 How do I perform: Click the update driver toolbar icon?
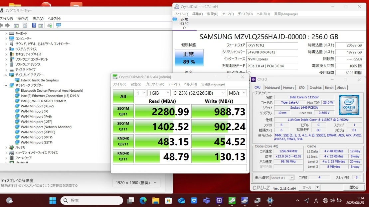tap(50, 26)
